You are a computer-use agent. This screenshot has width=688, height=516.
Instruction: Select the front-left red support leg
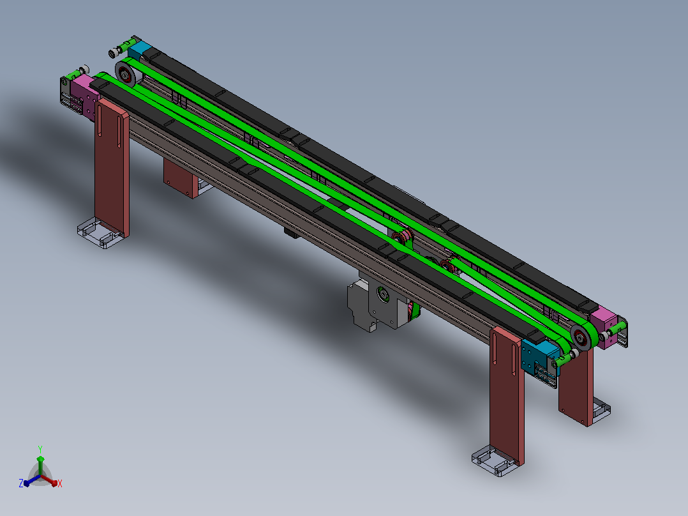point(112,168)
